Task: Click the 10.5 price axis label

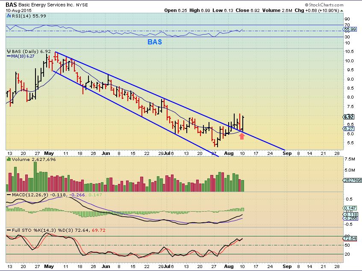Action: coord(349,51)
